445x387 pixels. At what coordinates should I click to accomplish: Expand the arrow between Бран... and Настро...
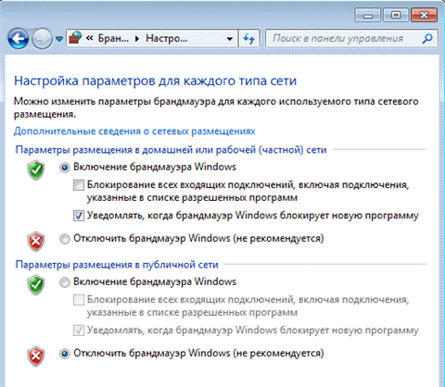[137, 39]
